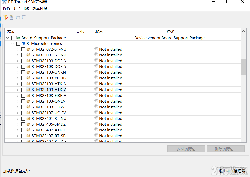Click the folder icon for STM32F103-UNKN
The width and height of the screenshot is (250, 177).
pos(29,72)
